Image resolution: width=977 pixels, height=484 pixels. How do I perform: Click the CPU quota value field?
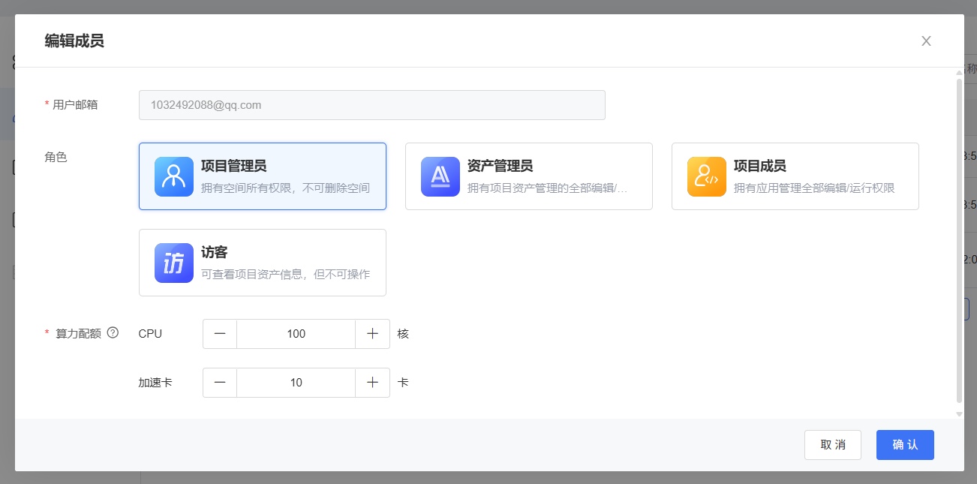click(x=296, y=334)
